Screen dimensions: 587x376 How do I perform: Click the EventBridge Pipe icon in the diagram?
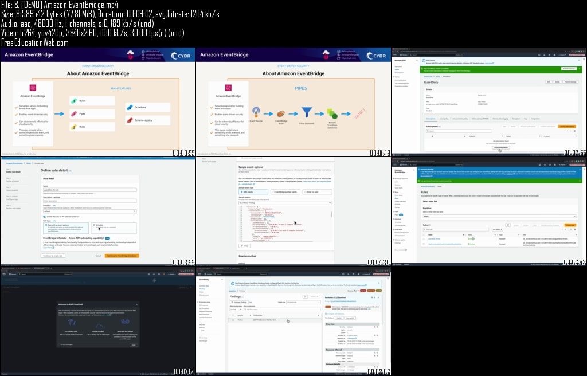tap(281, 114)
